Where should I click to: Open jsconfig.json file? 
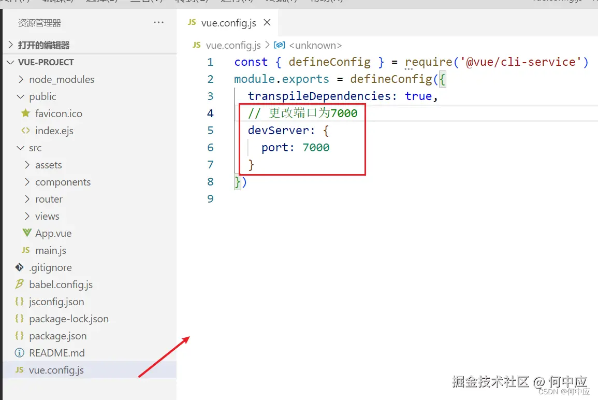coord(56,302)
